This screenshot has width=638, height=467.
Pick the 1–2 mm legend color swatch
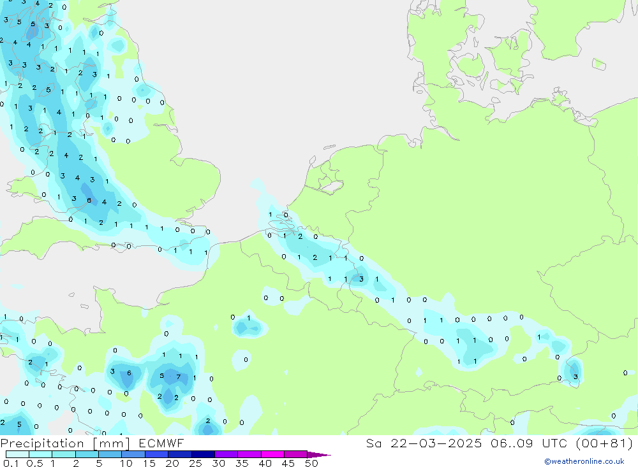[64, 454]
